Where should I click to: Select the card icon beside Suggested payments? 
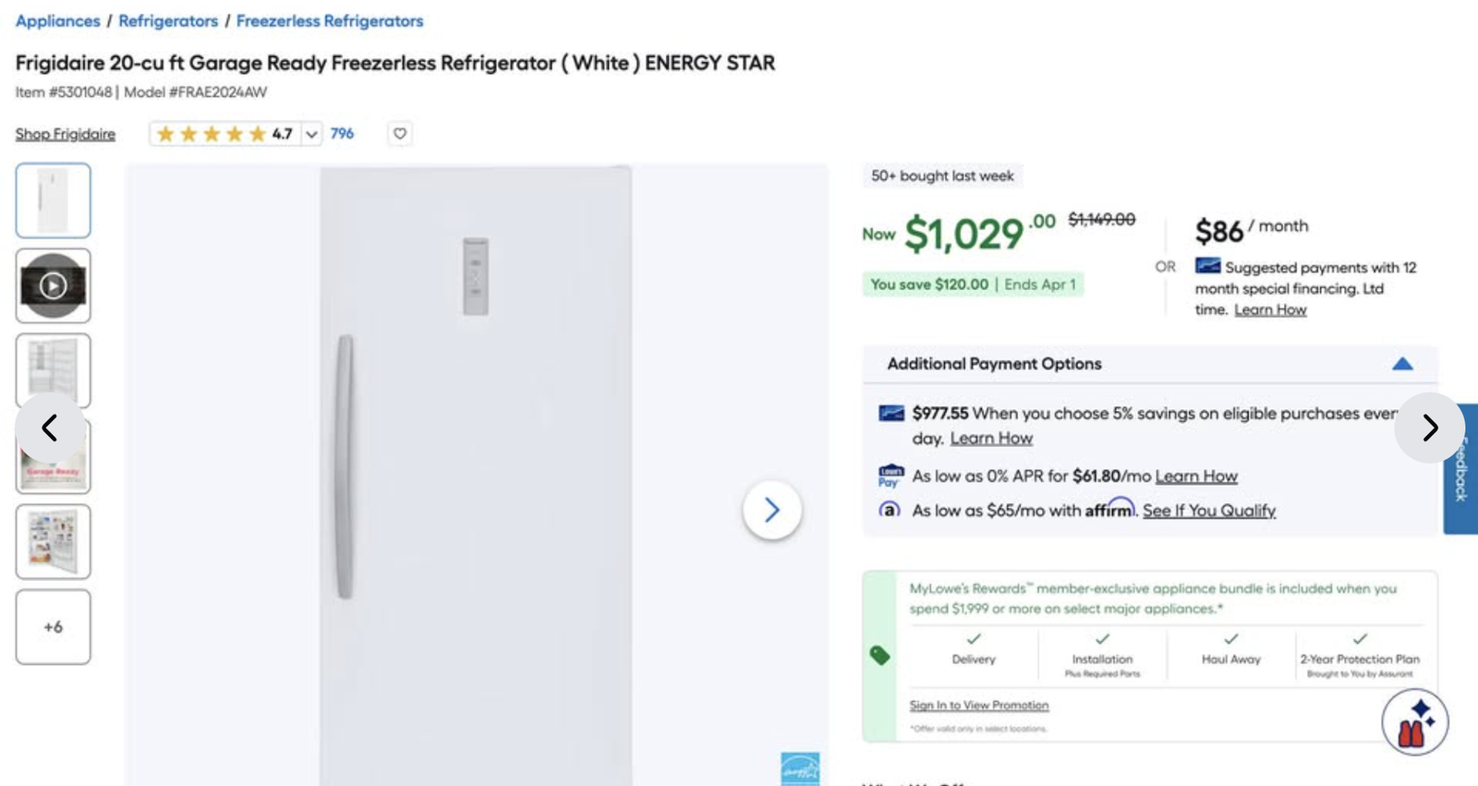1207,266
